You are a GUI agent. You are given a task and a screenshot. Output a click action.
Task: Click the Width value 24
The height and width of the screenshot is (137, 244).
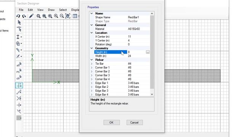[x=130, y=56]
